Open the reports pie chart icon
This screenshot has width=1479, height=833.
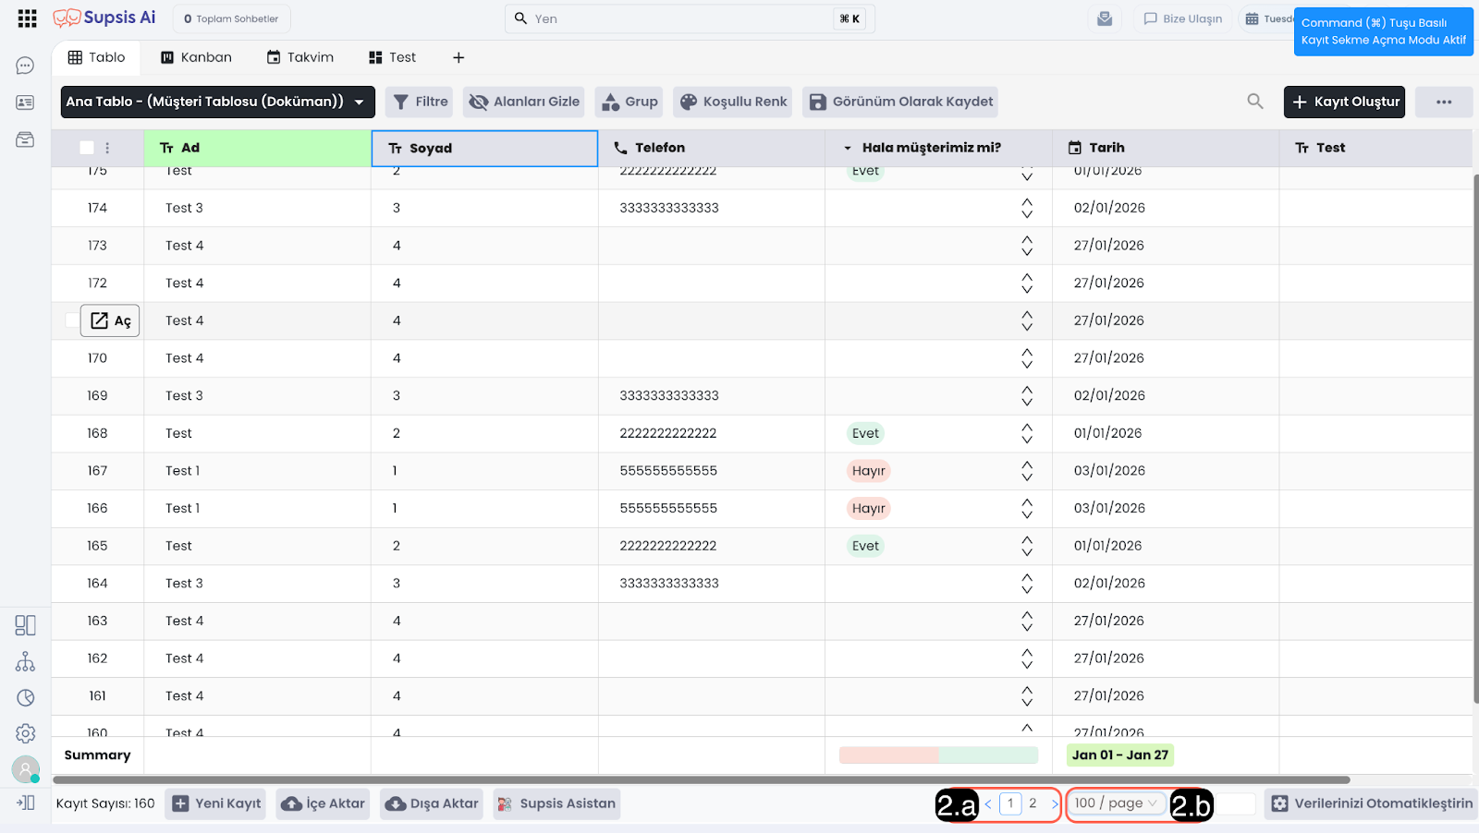25,698
